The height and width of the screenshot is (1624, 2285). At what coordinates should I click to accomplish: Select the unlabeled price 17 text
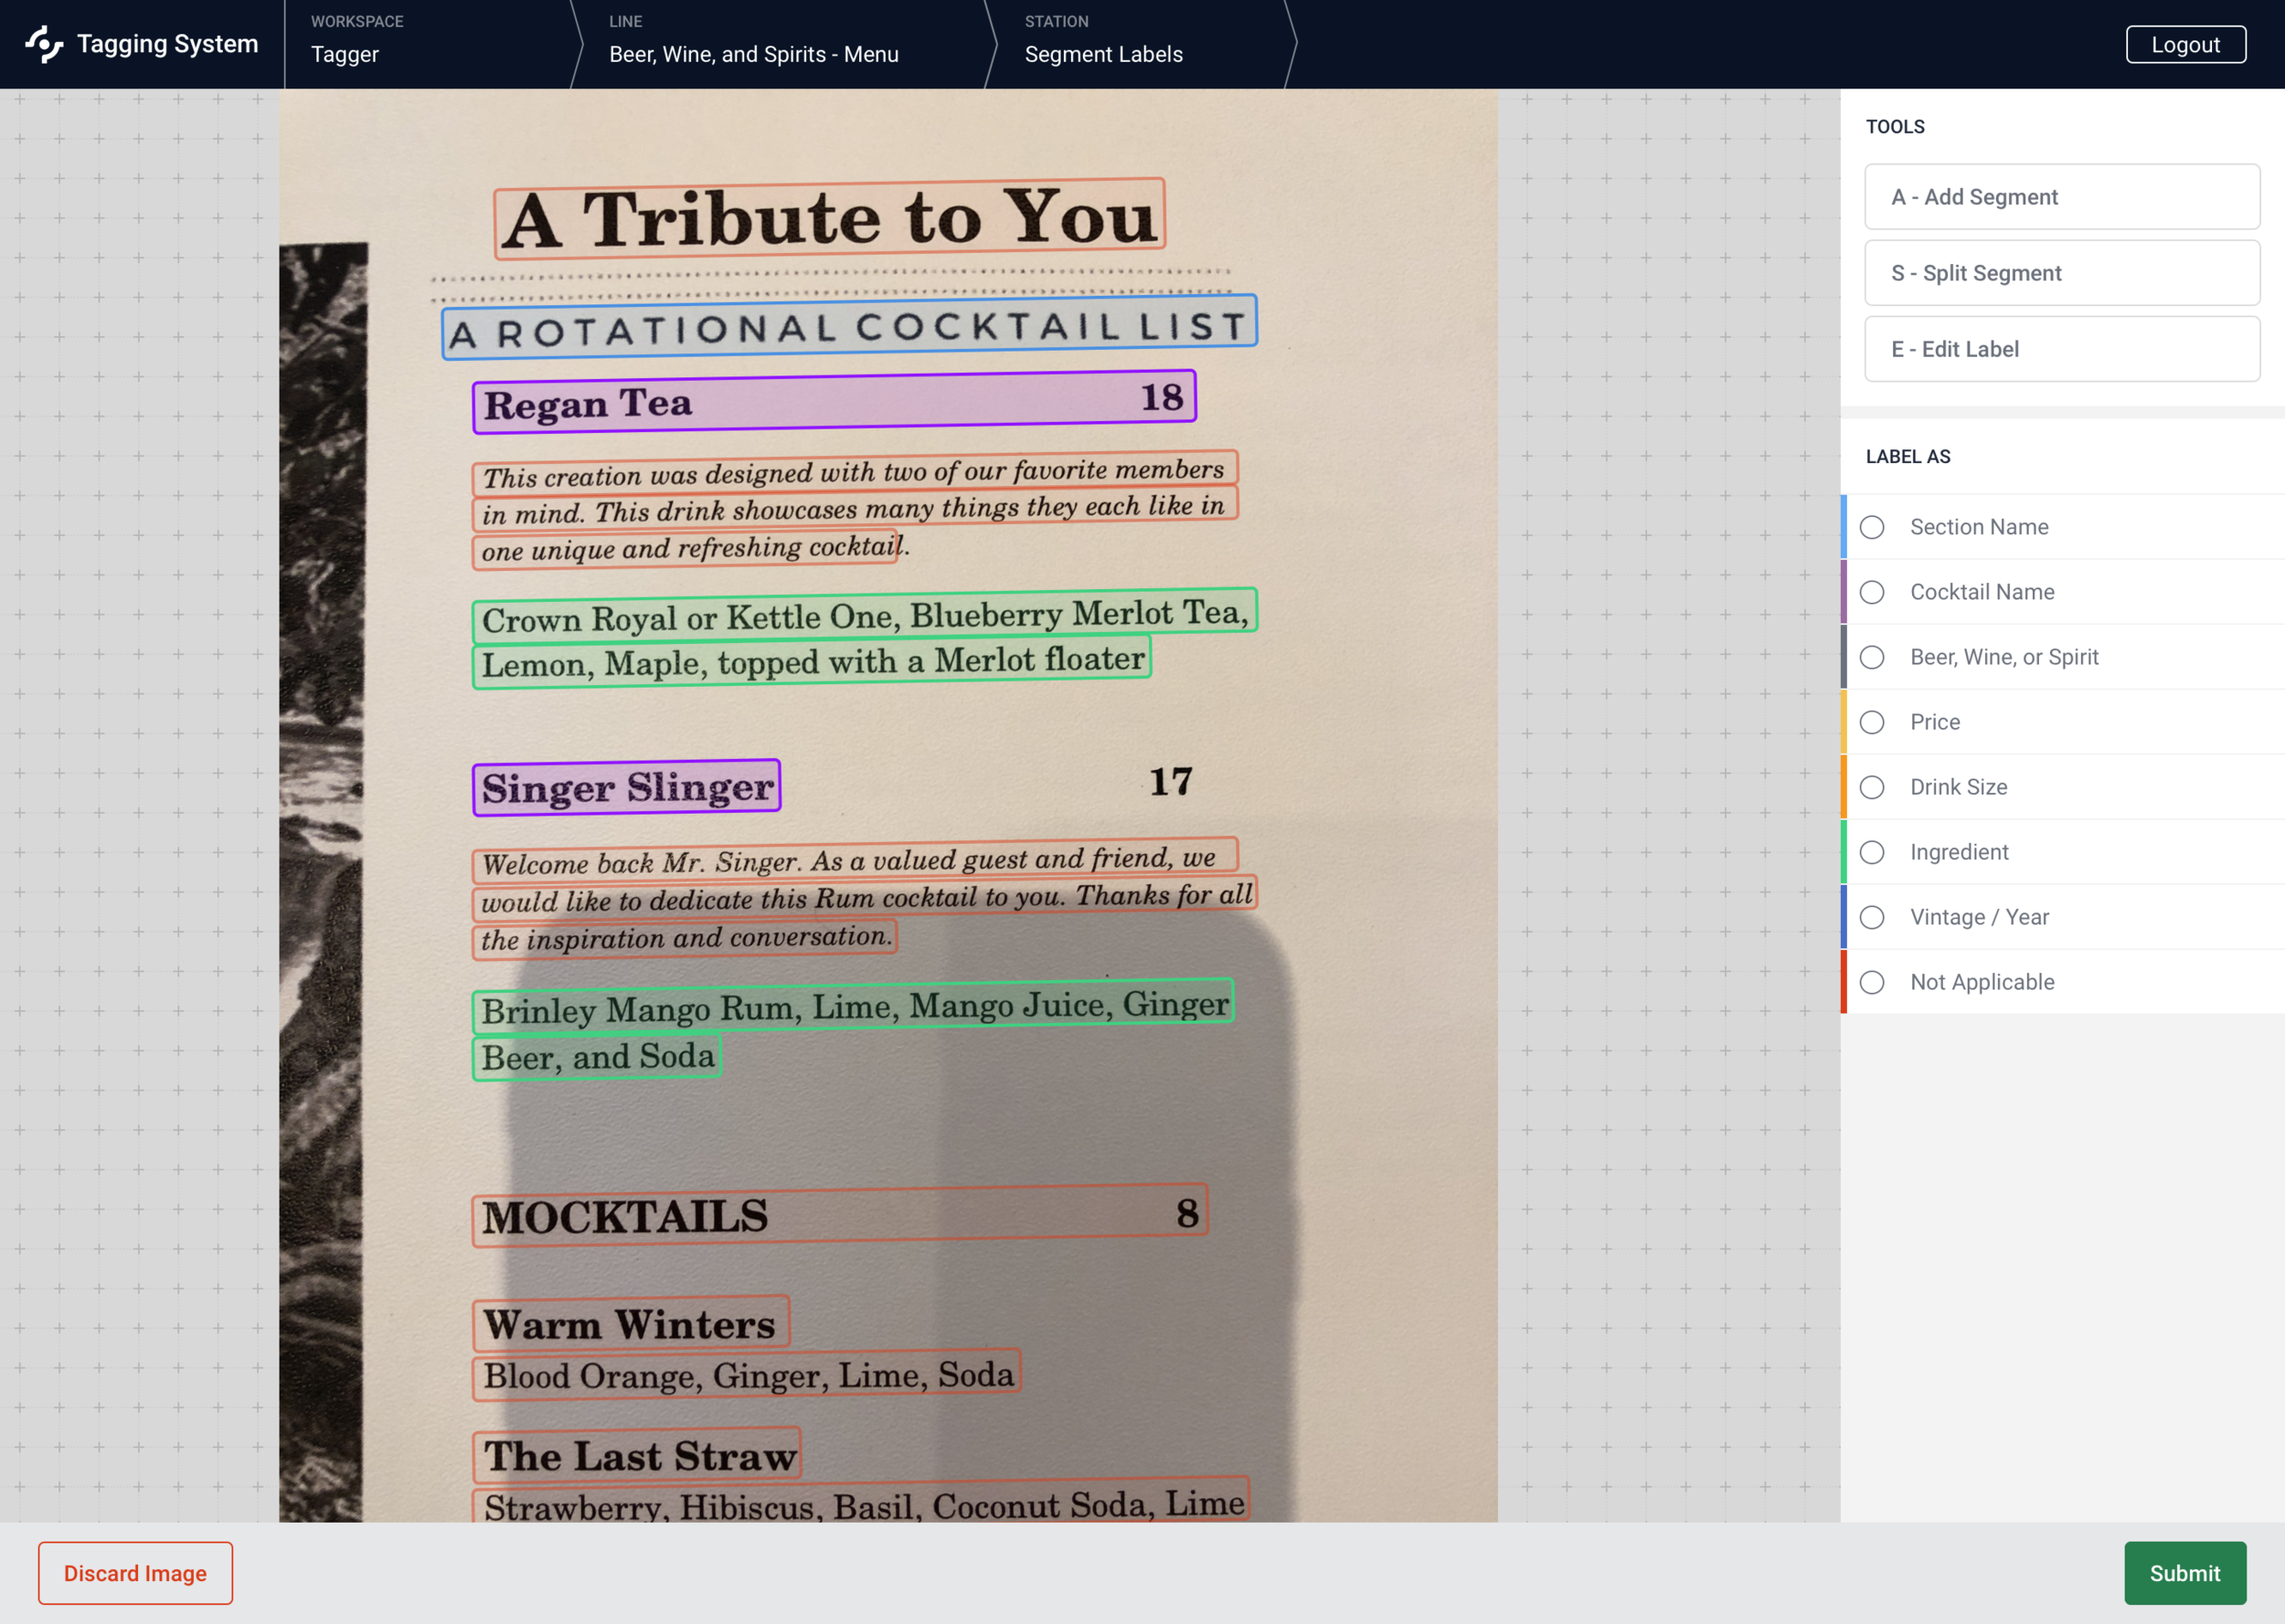1170,782
